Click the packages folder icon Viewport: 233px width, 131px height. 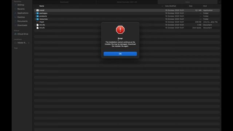[x=37, y=13]
